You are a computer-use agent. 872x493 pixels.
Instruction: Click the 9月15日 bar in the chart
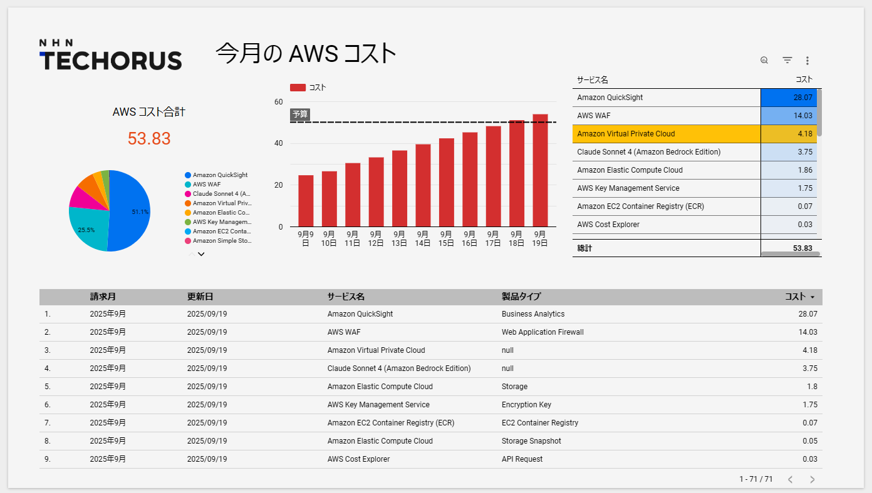pos(447,183)
